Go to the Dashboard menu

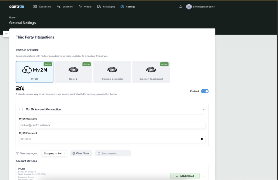click(x=42, y=7)
